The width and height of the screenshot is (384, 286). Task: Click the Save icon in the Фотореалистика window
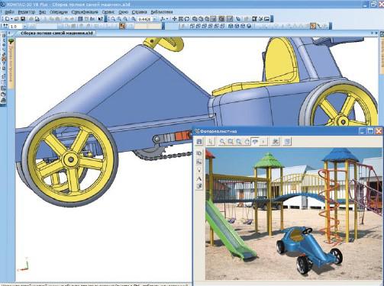pos(199,142)
